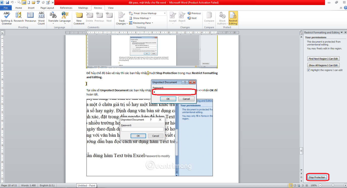
Task: Switch to the Insert tab
Action: click(x=31, y=8)
